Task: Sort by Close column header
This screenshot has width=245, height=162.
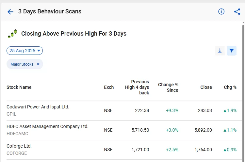Action: click(x=206, y=87)
